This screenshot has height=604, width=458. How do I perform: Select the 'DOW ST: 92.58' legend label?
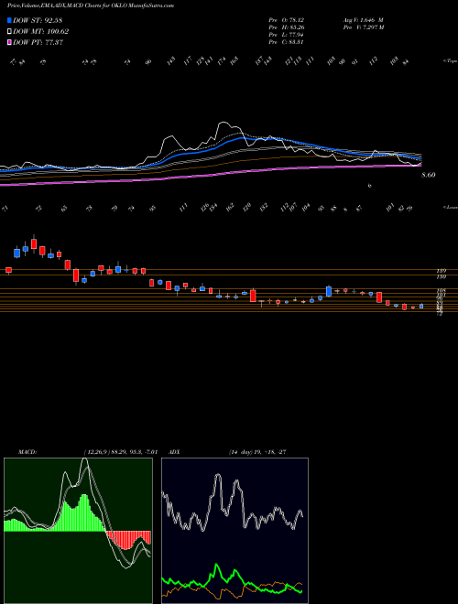(38, 20)
